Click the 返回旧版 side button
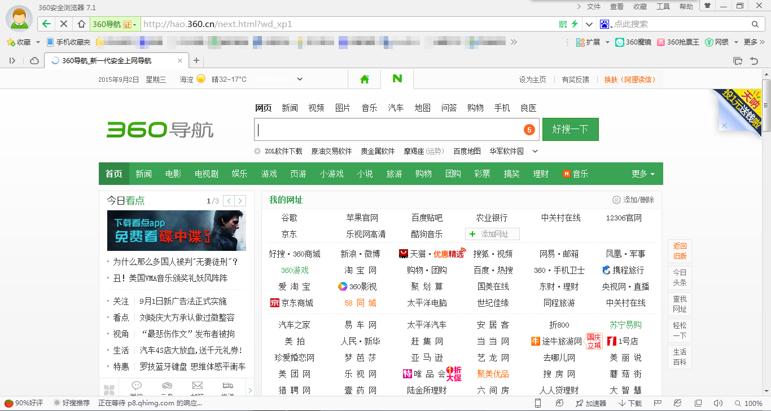 [x=680, y=251]
